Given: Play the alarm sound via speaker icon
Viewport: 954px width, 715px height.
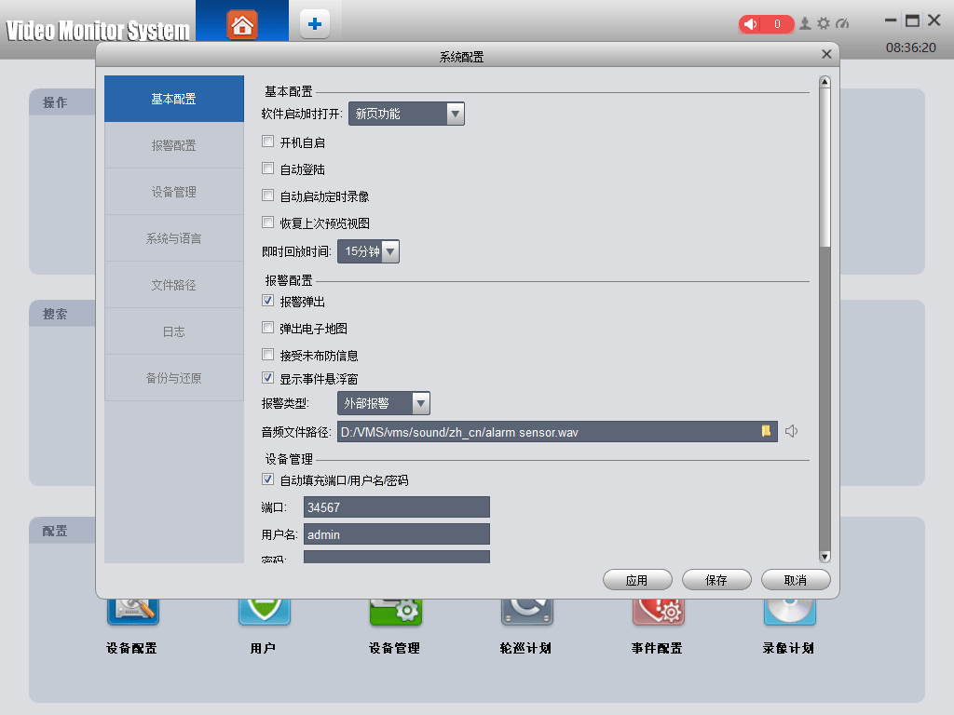Looking at the screenshot, I should [791, 431].
